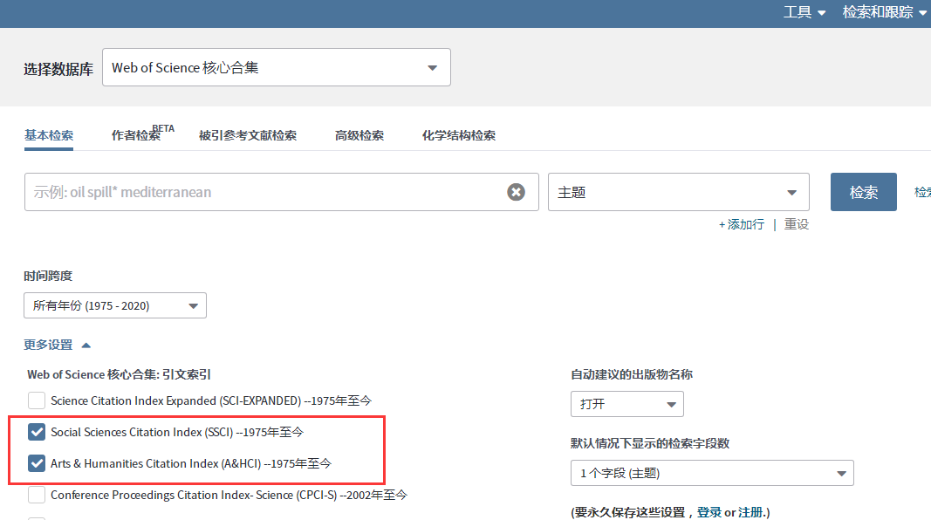Viewport: 931px width, 520px height.
Task: Open the 1 个字段 (主题) dropdown
Action: coord(712,473)
